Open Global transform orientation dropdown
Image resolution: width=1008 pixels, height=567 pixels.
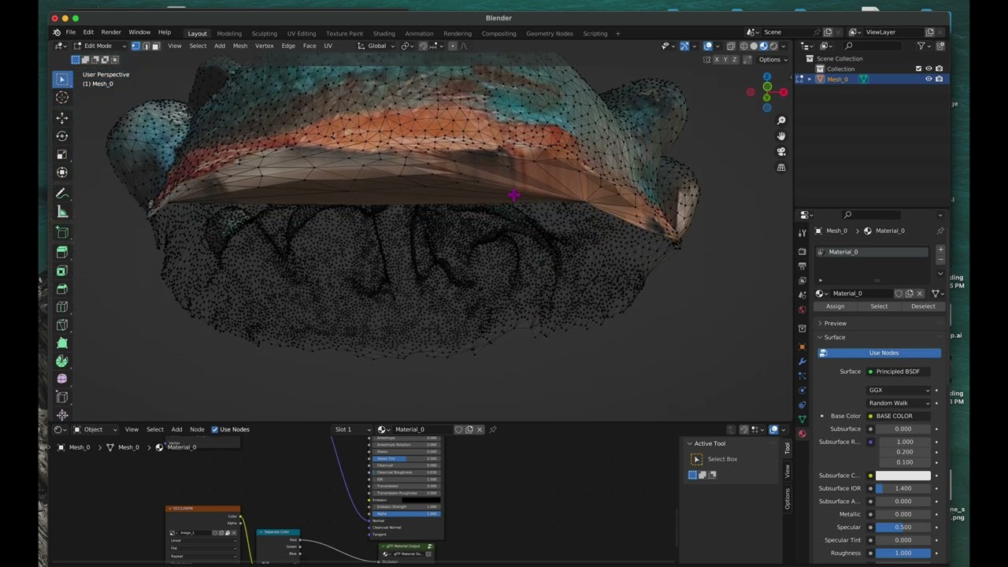[x=376, y=46]
